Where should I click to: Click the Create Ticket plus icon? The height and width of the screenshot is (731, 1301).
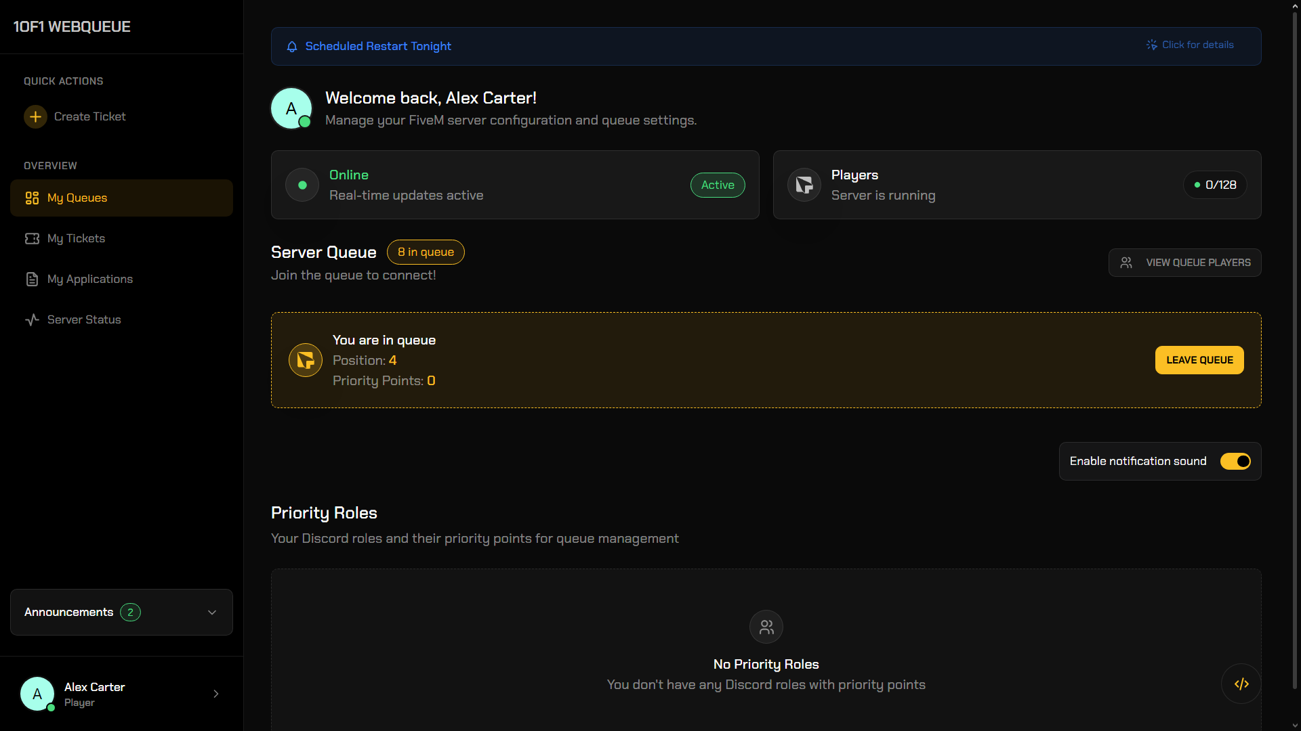35,116
